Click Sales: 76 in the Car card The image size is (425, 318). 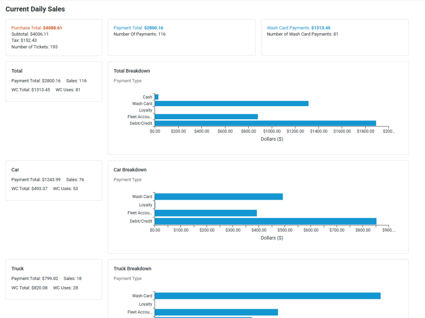coord(75,180)
